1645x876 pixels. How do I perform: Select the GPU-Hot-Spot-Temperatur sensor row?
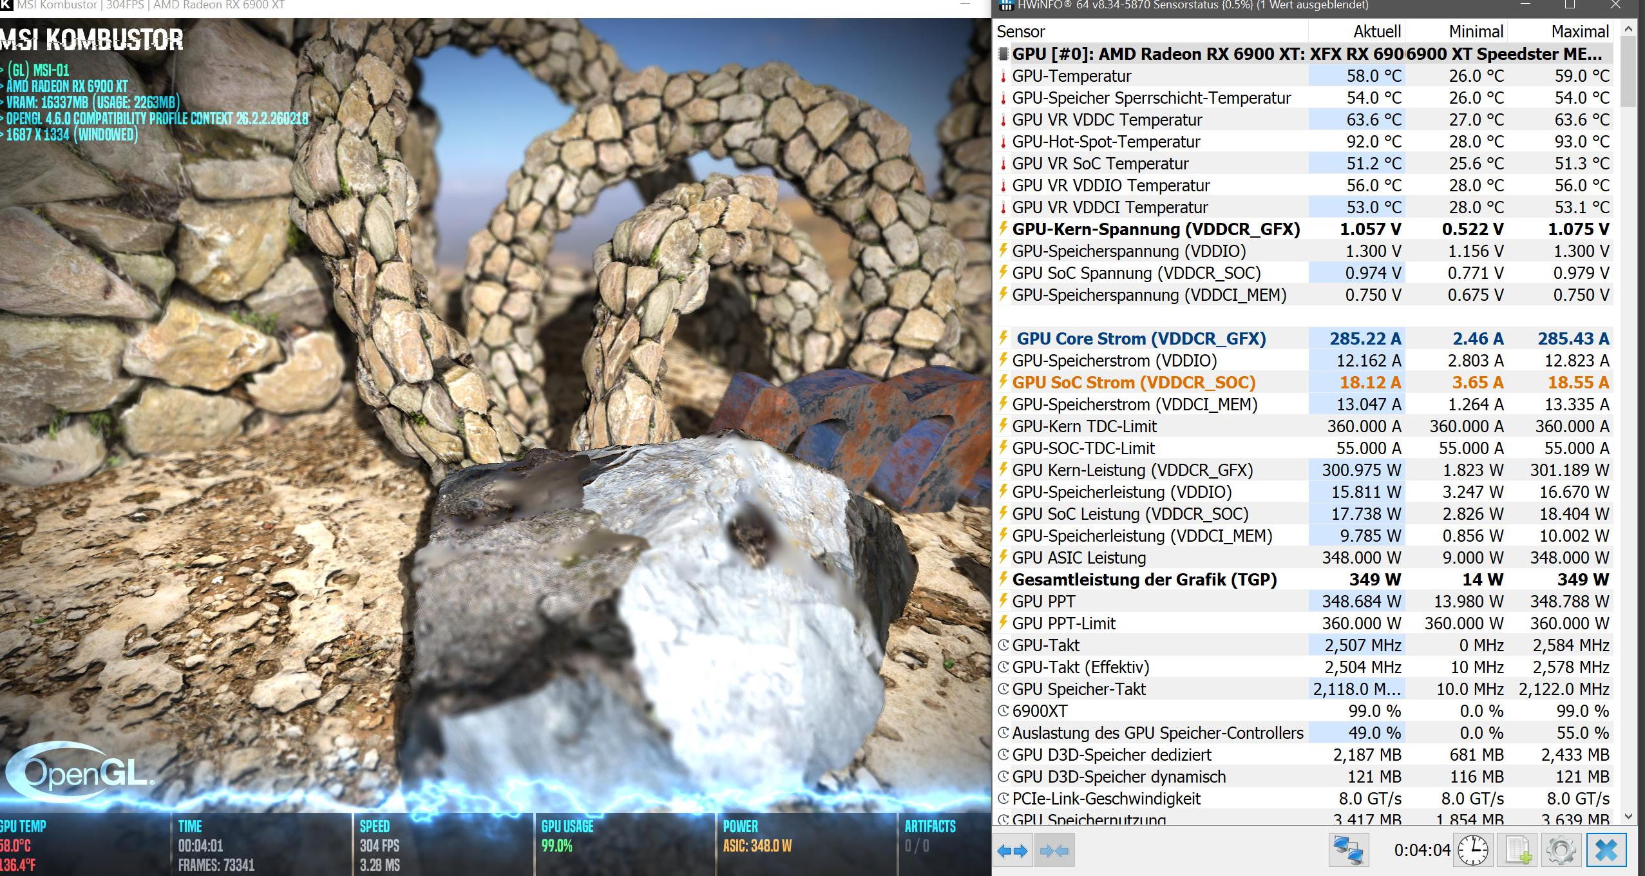coord(1106,142)
